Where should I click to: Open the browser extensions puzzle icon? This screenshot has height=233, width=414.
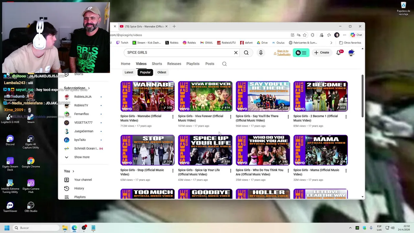(312, 35)
